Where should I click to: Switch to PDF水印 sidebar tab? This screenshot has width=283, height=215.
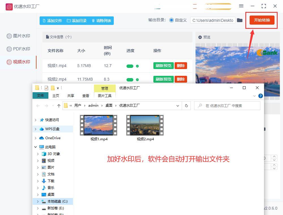(x=18, y=49)
